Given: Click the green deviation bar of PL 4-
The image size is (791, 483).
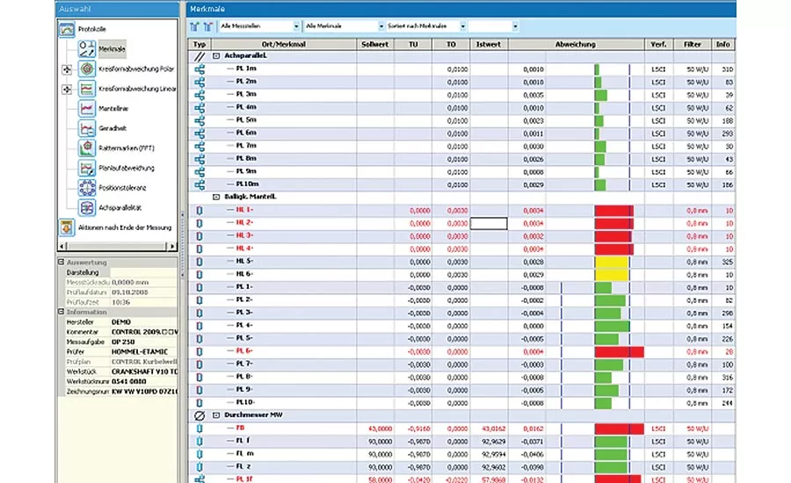Looking at the screenshot, I should [612, 326].
